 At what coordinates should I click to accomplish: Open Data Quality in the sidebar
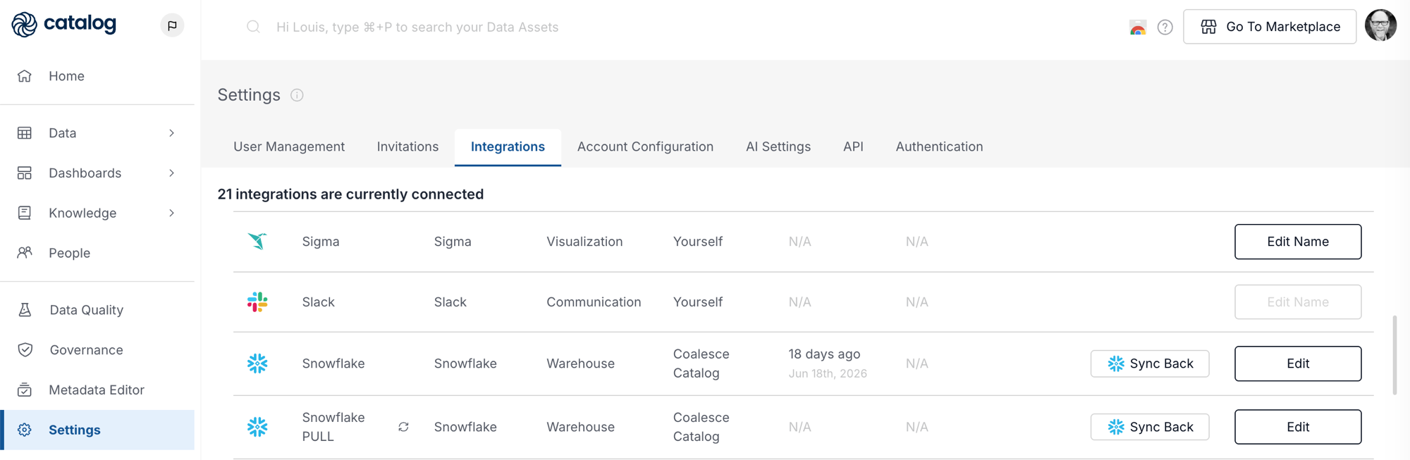coord(97,310)
